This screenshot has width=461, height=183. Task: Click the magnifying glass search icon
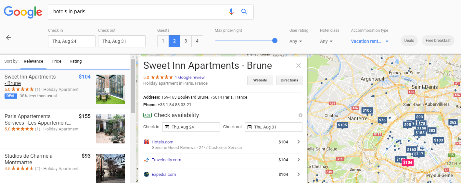tap(244, 12)
